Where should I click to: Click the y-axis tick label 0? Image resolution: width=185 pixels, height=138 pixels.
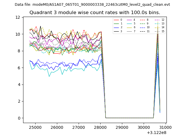pyautogui.click(x=18, y=118)
